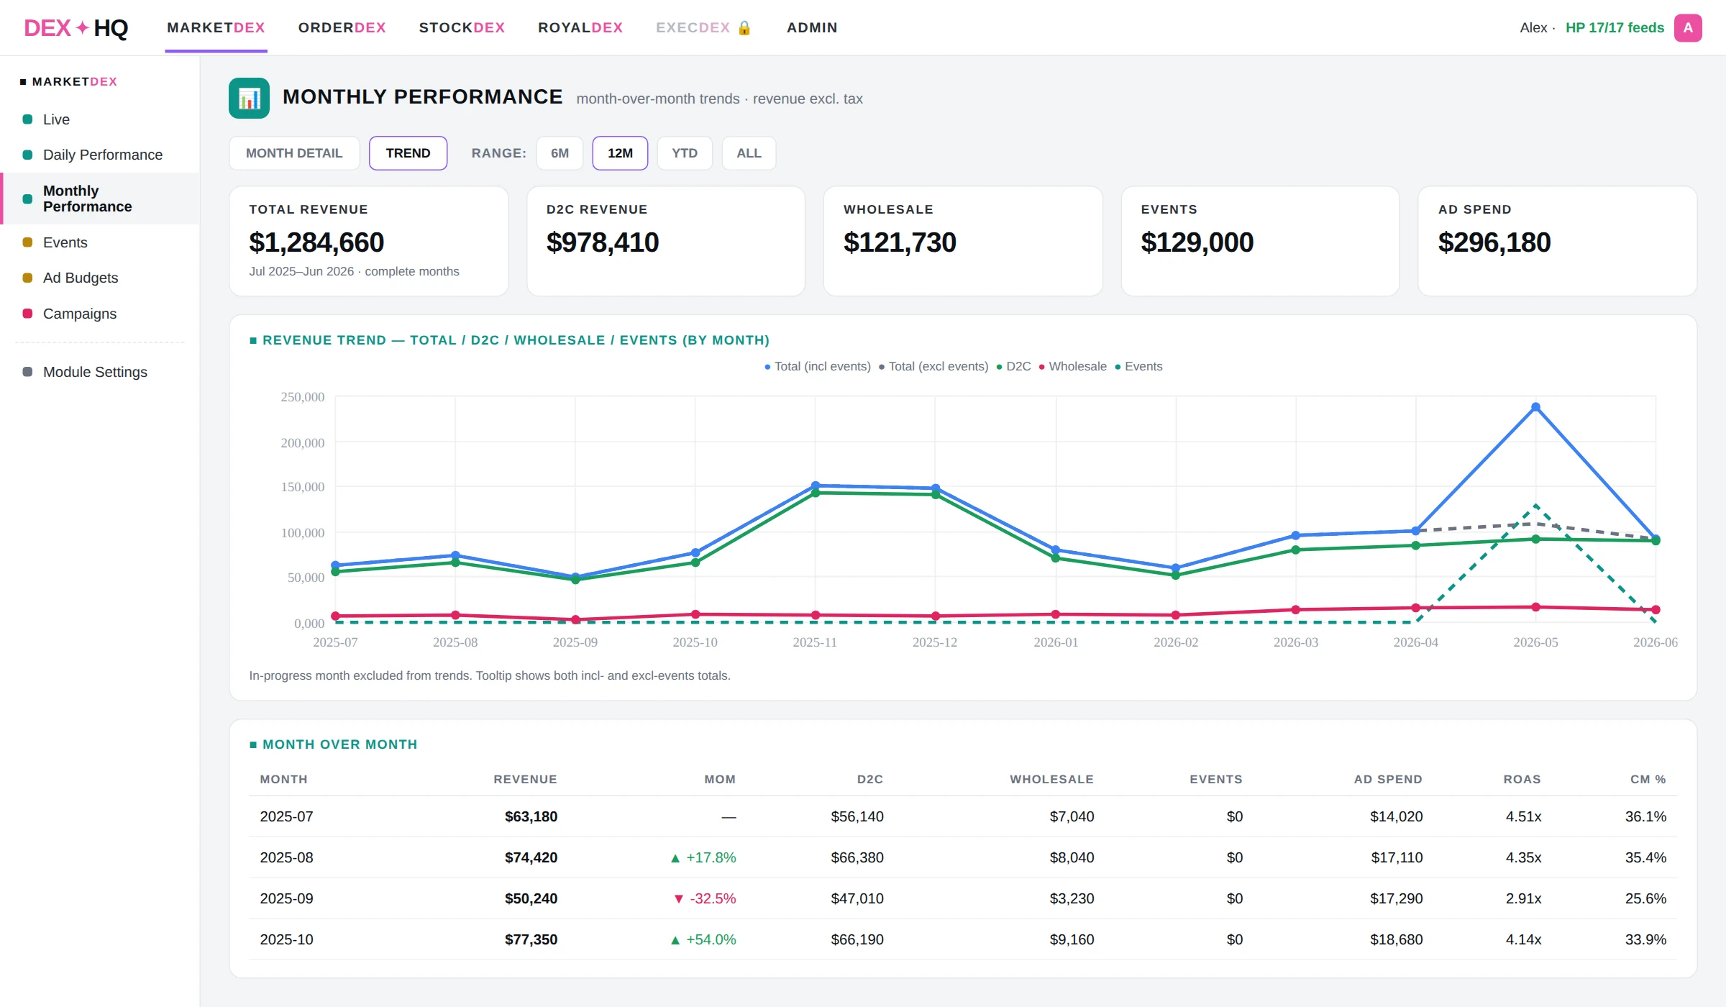Click the 2025-11 blue total data point
Screen dimensions: 1726x1007
(x=815, y=486)
